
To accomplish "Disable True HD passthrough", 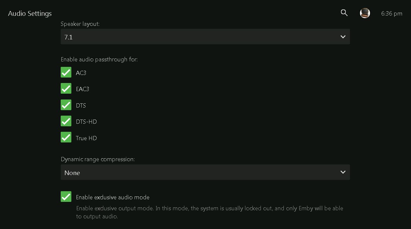I will point(66,137).
